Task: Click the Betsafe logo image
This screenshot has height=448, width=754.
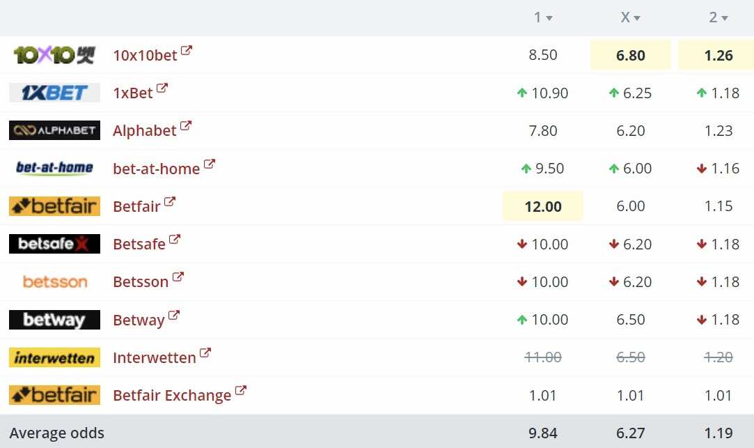Action: point(54,243)
